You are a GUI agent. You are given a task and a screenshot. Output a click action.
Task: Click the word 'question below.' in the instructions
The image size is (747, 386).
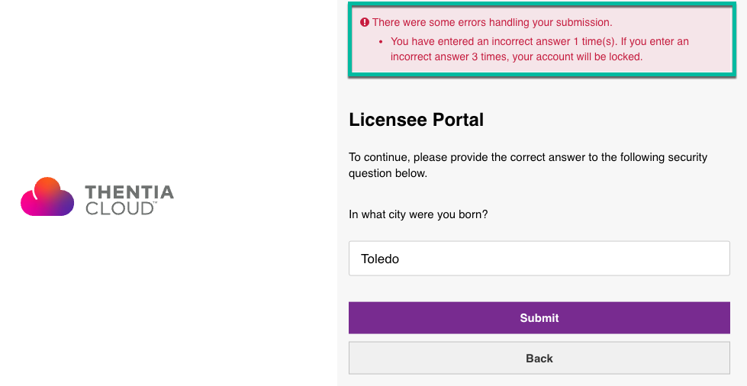pyautogui.click(x=388, y=173)
